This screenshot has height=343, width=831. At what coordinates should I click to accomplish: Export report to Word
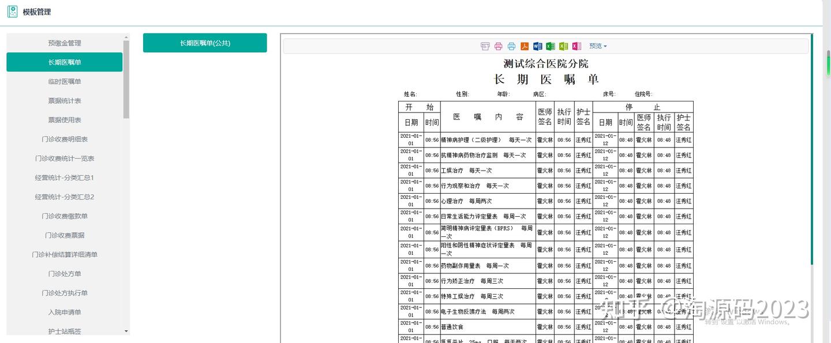538,46
